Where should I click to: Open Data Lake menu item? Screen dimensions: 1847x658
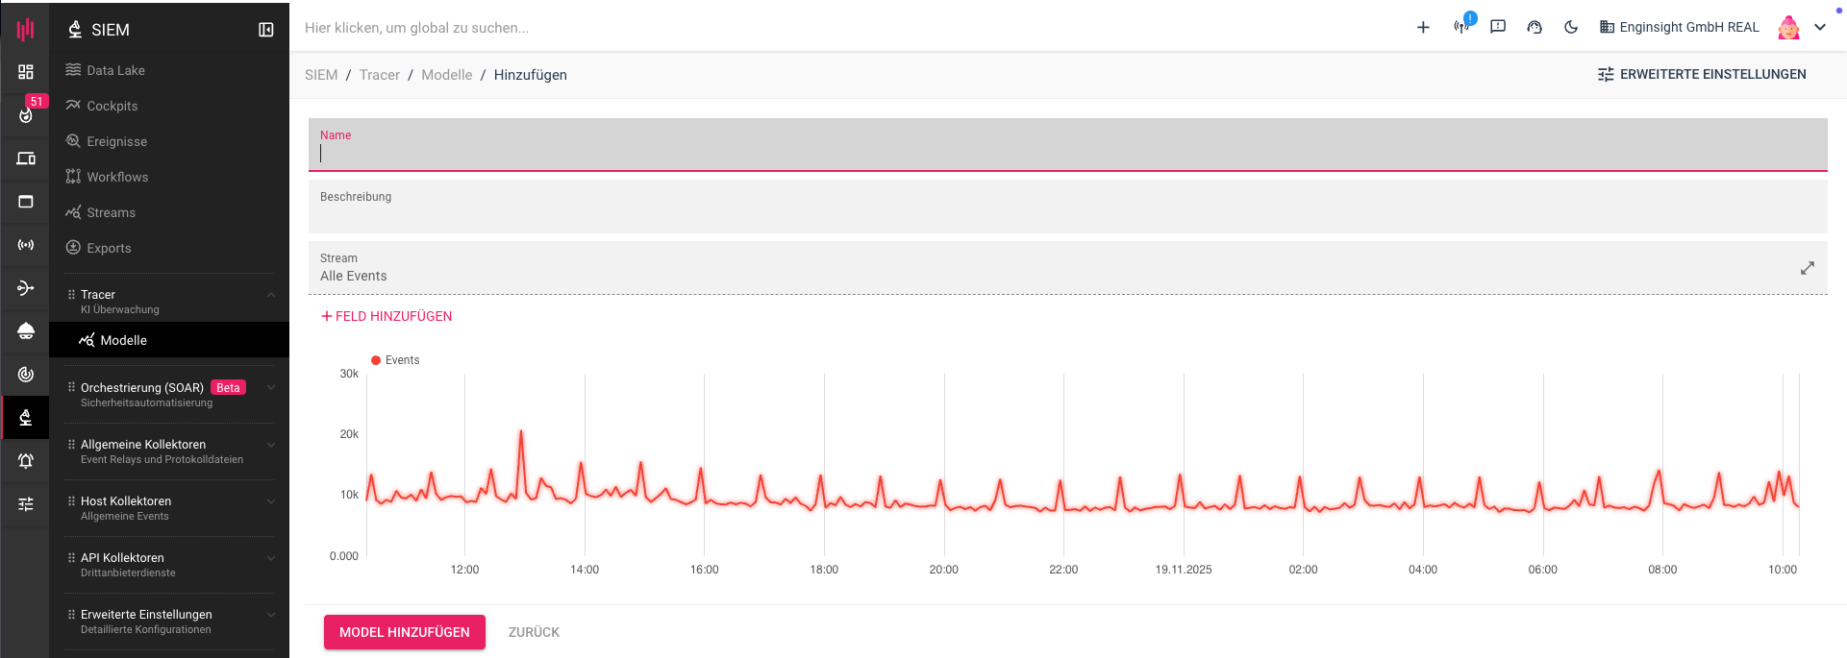click(x=115, y=70)
